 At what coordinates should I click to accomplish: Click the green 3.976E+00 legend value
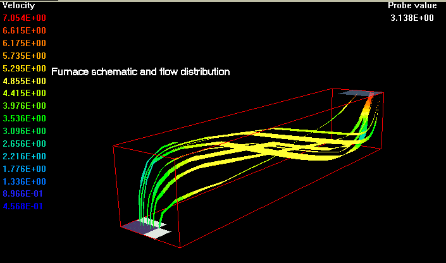point(24,106)
